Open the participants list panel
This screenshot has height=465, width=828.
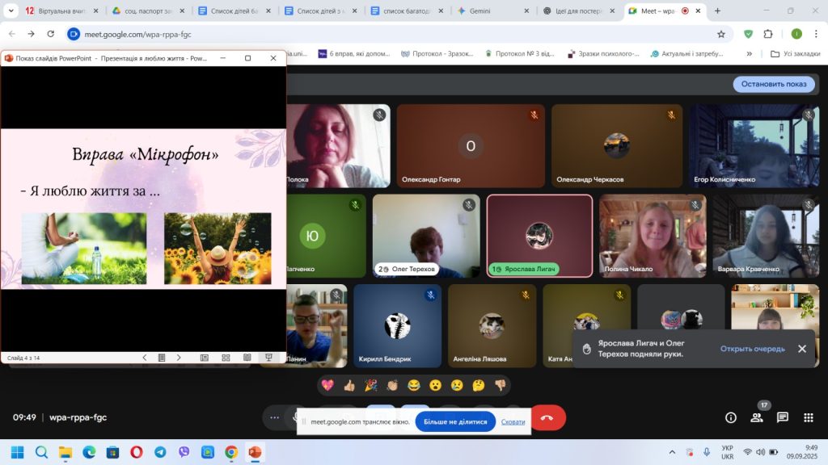click(757, 417)
